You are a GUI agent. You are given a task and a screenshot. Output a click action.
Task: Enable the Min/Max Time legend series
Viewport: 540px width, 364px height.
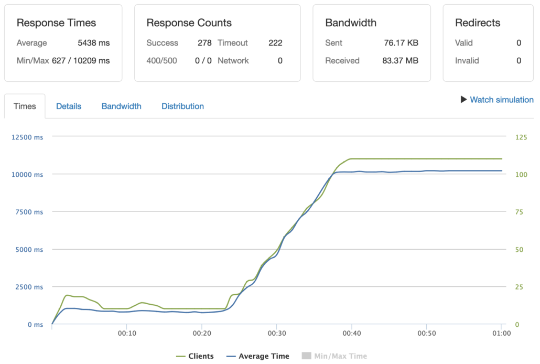point(340,356)
